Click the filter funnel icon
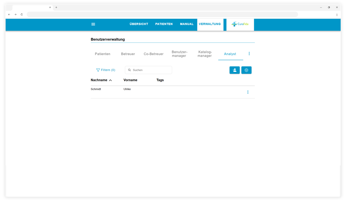The width and height of the screenshot is (353, 200). [x=98, y=70]
